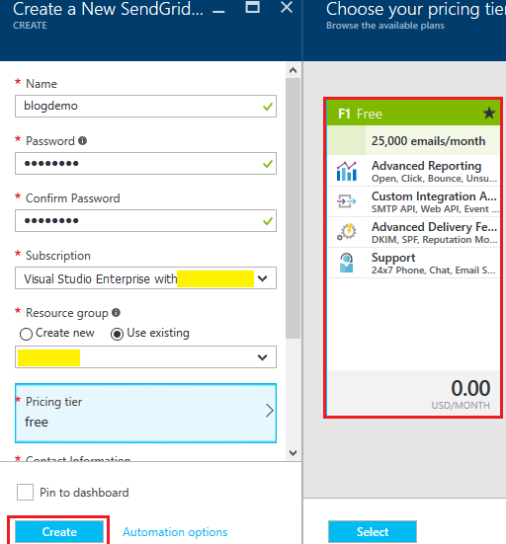Minimize the Create SendGrid blade
Image resolution: width=506 pixels, height=544 pixels.
[218, 12]
